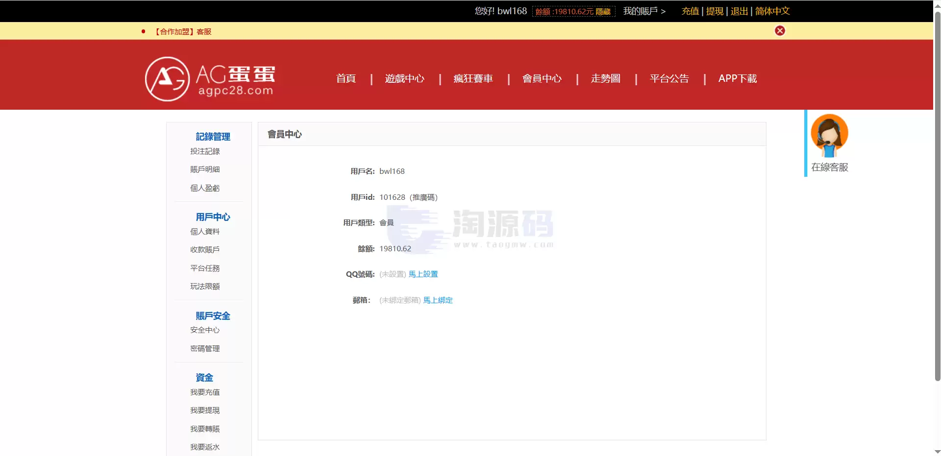Log out with 退出

click(x=739, y=11)
